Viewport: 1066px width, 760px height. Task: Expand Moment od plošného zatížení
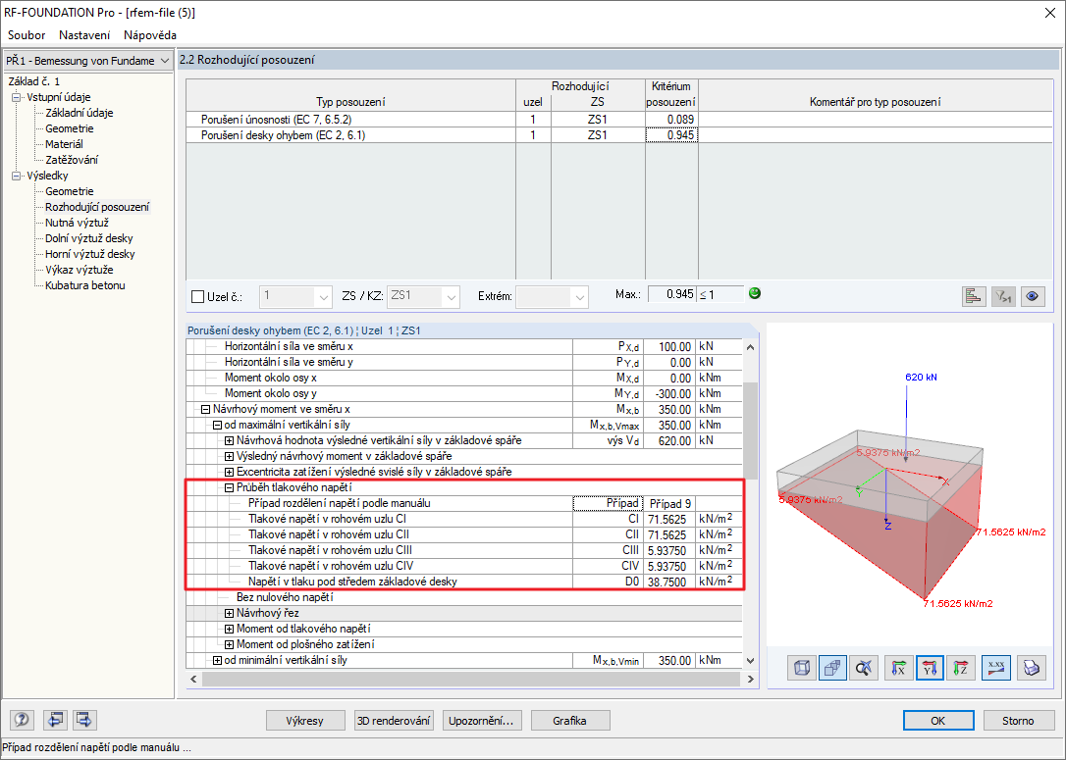[x=229, y=644]
